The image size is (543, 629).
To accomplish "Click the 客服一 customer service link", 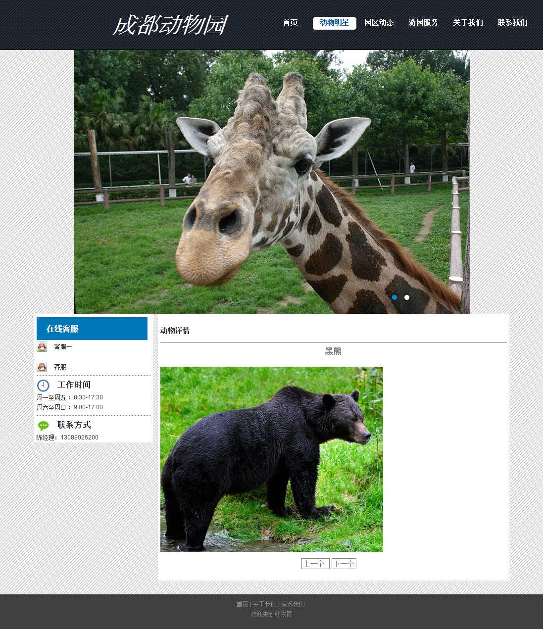I will (x=63, y=347).
